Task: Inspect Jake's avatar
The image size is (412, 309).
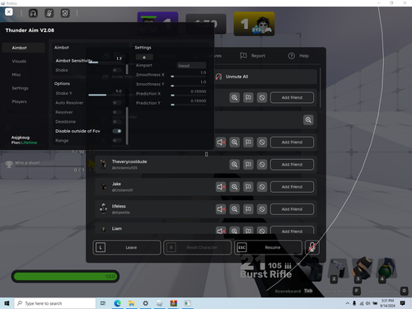Action: [235, 187]
